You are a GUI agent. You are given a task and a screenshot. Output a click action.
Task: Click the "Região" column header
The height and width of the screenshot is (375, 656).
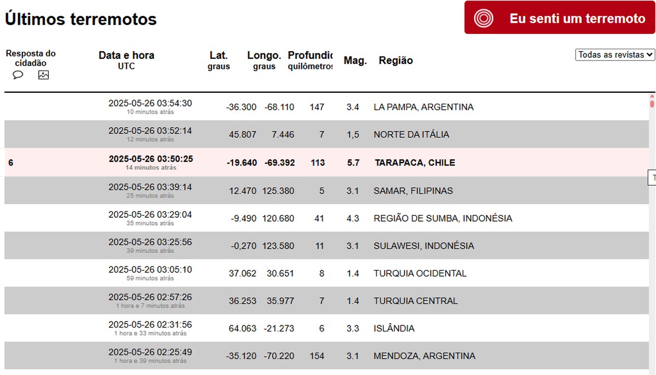[396, 61]
